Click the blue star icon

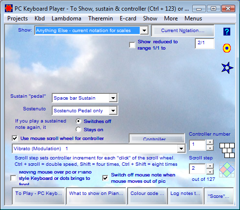click(227, 68)
